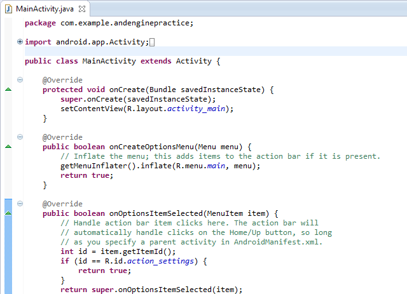Click the @Override annotation above onOptionsItemSelected
Viewport: 407px width, 294px height.
(x=62, y=204)
